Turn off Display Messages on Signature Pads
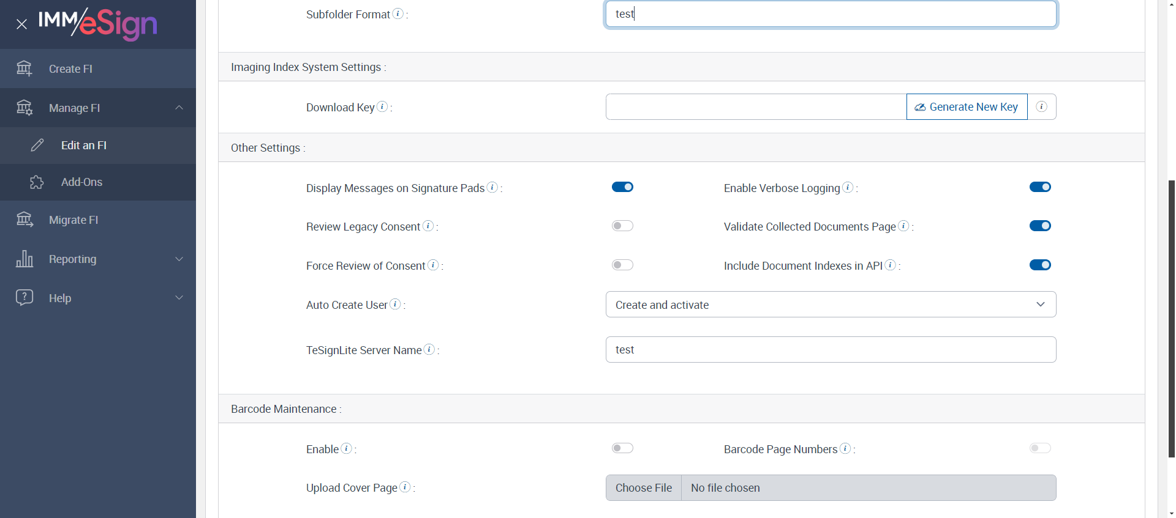 (622, 187)
